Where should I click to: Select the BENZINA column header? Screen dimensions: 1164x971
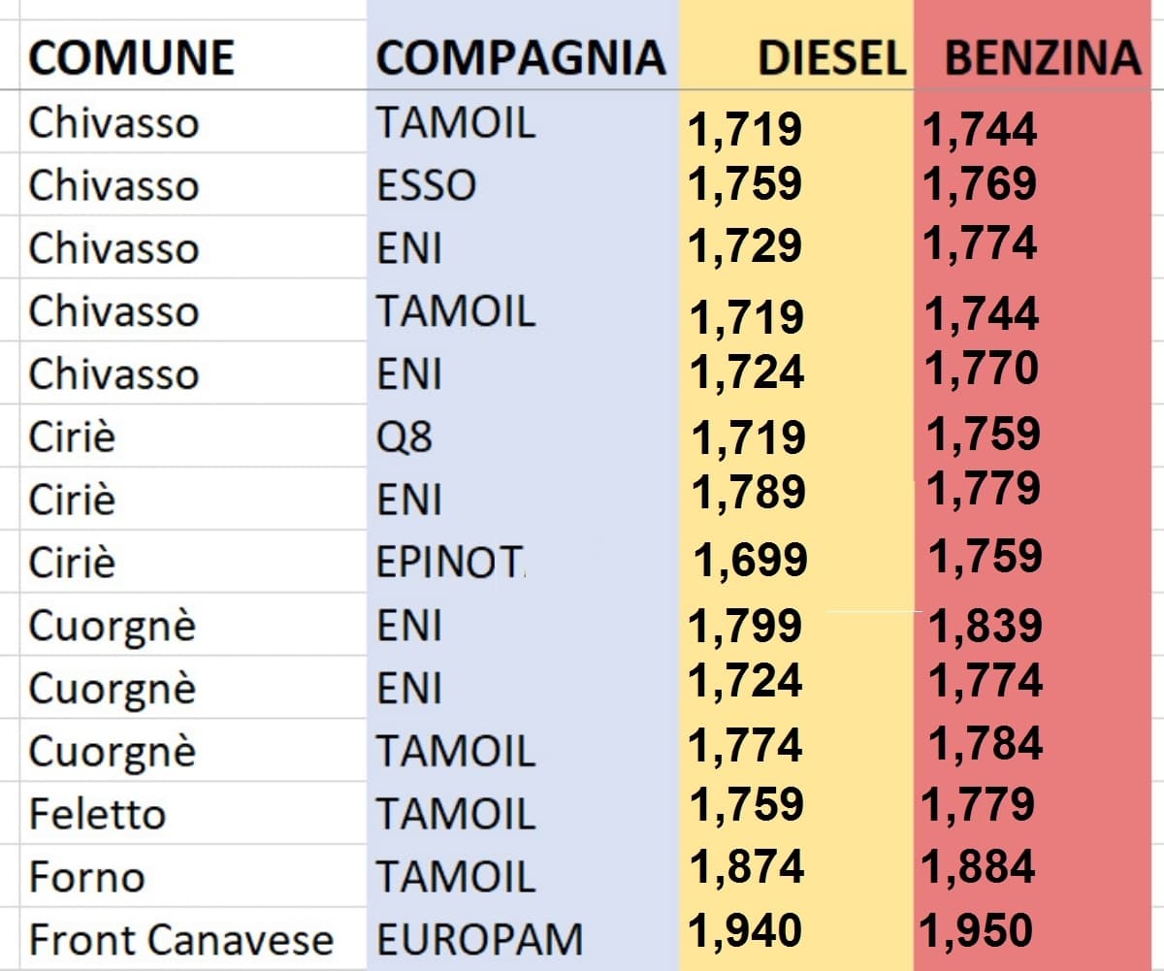pos(1042,58)
